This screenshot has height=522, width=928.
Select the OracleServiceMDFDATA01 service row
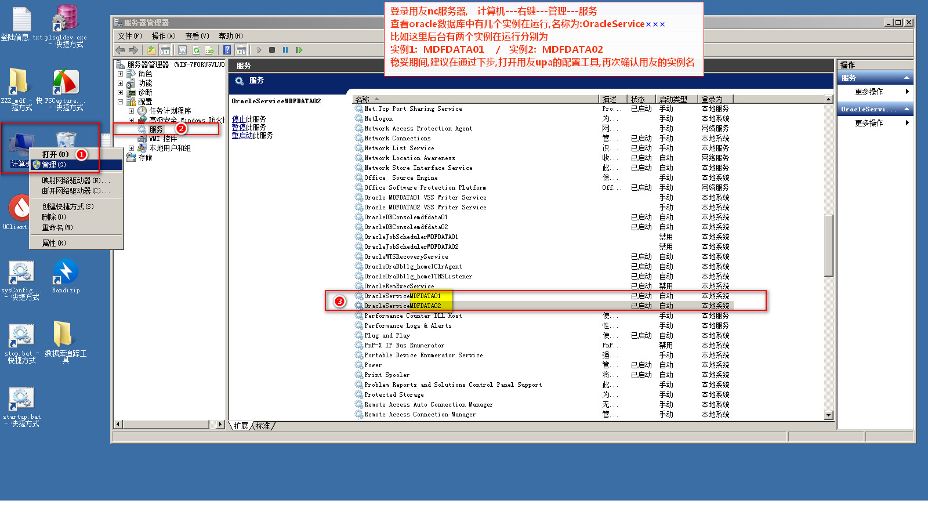tap(402, 296)
